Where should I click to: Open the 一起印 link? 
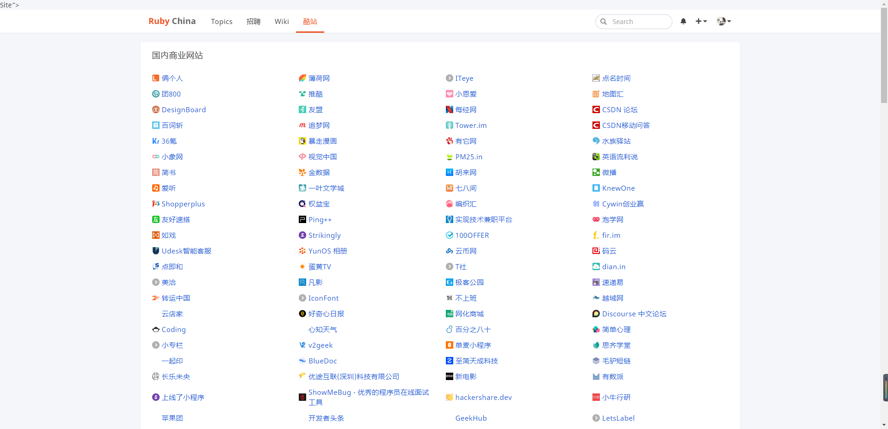coord(173,361)
